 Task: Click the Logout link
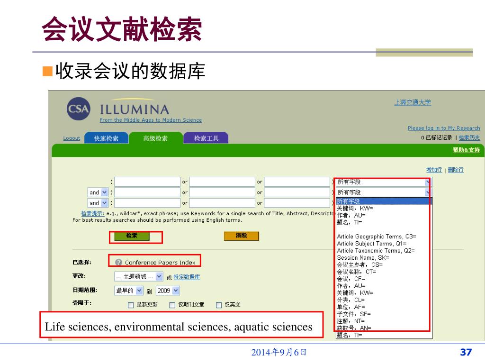(72, 138)
